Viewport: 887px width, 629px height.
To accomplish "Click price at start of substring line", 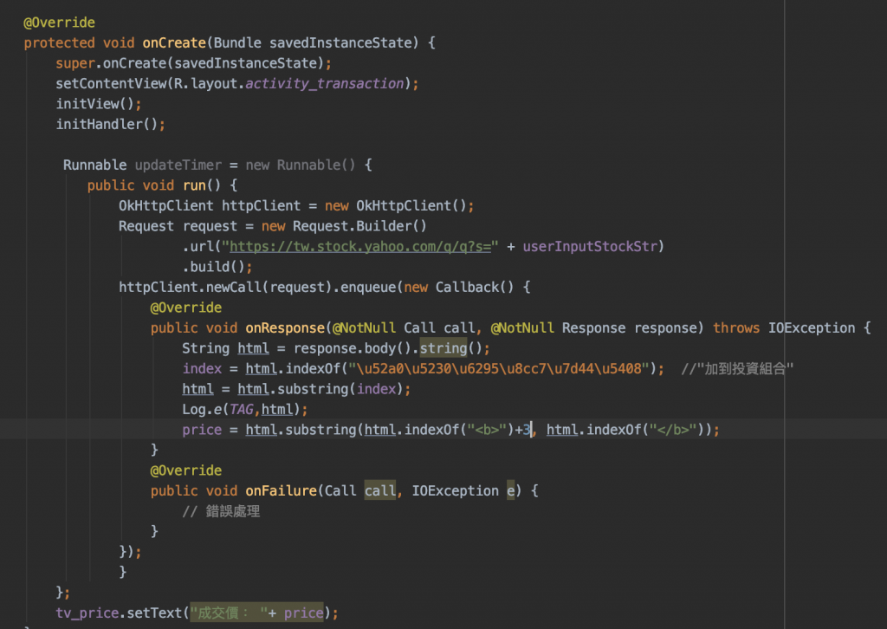I will pyautogui.click(x=202, y=430).
